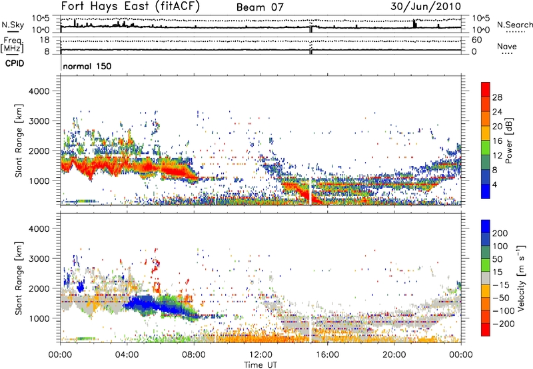Image resolution: width=533 pixels, height=369 pixels.
Task: Click the 1000 tick on power panel
Action: click(x=39, y=181)
